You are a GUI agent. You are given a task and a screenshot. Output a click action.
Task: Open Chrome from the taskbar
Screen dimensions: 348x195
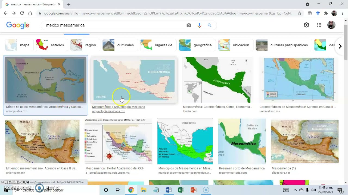131,190
